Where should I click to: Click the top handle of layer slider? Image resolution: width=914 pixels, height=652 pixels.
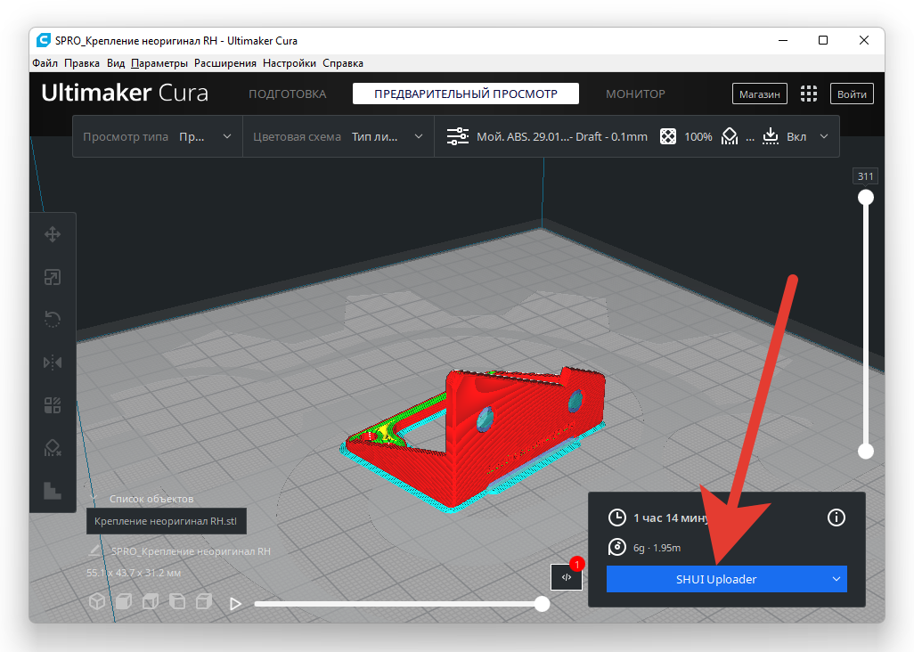click(865, 198)
